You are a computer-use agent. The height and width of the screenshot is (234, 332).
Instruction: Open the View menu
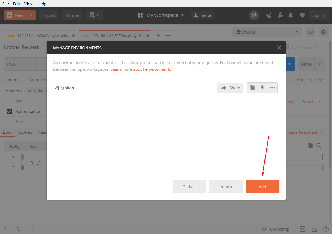coord(29,4)
